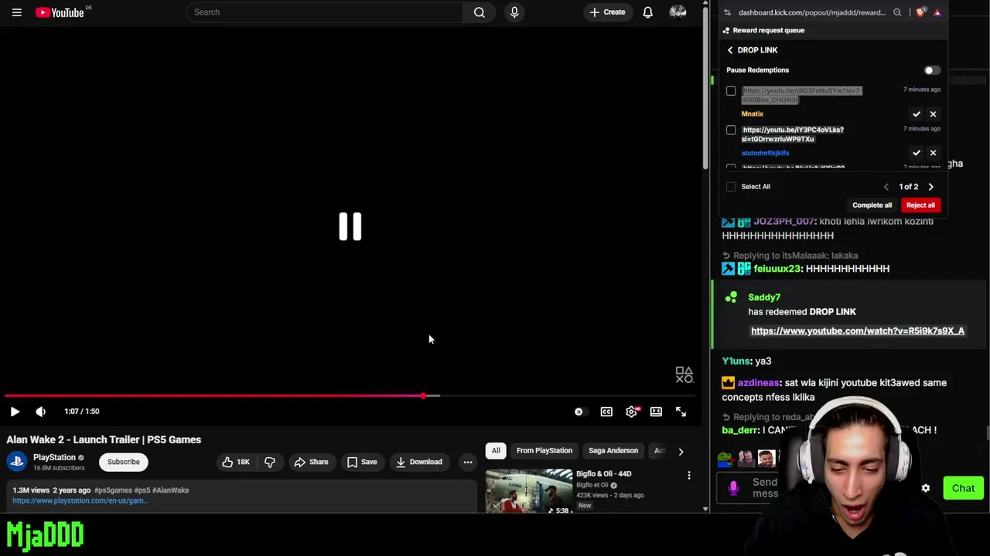Click the pink microphone icon in chat input
This screenshot has width=990, height=556.
pyautogui.click(x=733, y=488)
